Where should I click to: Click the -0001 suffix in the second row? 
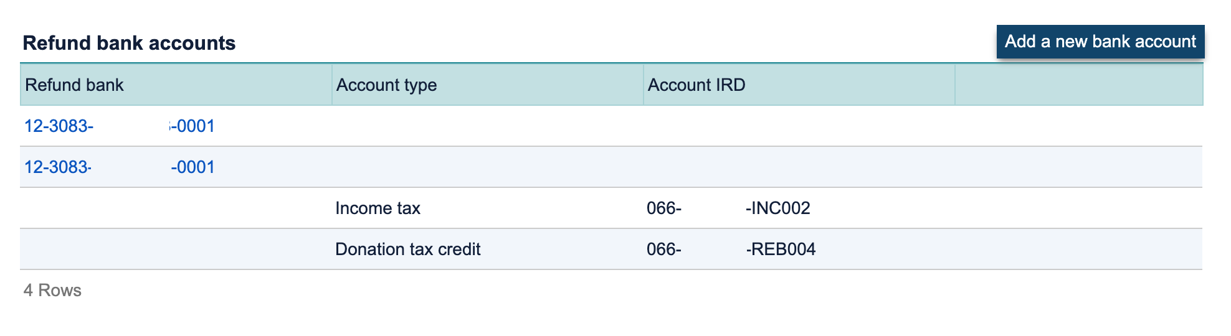(x=192, y=167)
